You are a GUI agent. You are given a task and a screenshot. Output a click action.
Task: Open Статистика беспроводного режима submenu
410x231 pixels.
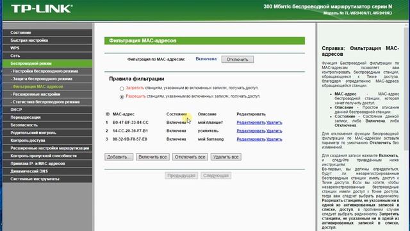coord(47,102)
